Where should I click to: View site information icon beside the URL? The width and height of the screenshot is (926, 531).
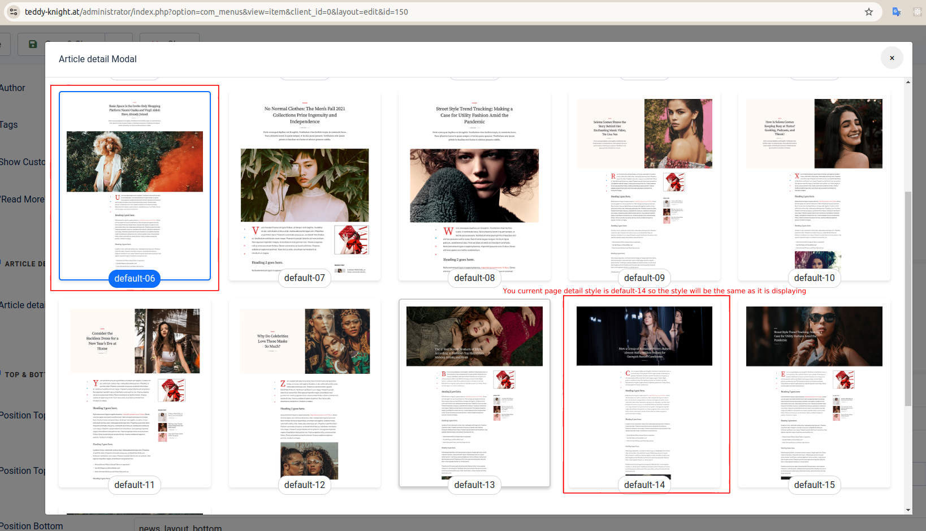pos(14,12)
